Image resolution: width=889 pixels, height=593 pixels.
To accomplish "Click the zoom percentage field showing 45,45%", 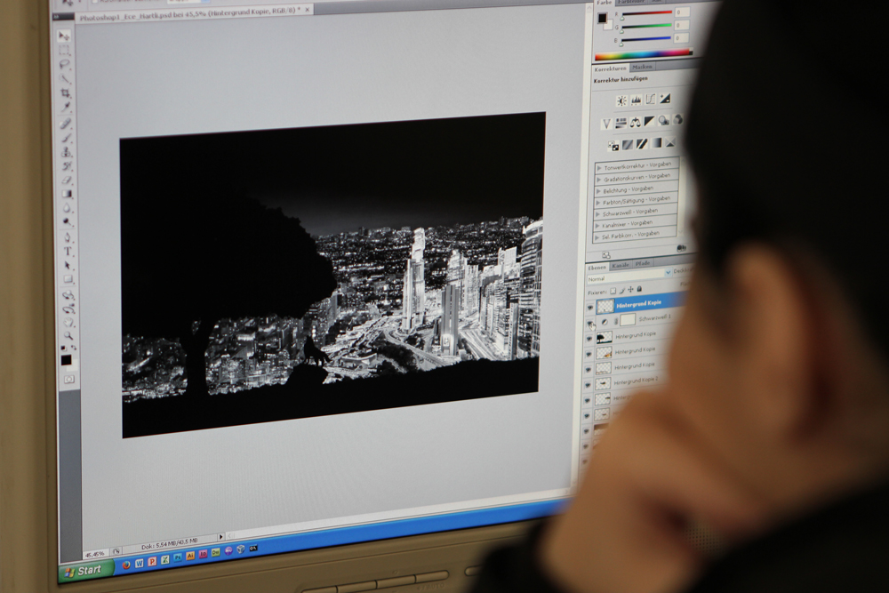I will click(x=95, y=554).
